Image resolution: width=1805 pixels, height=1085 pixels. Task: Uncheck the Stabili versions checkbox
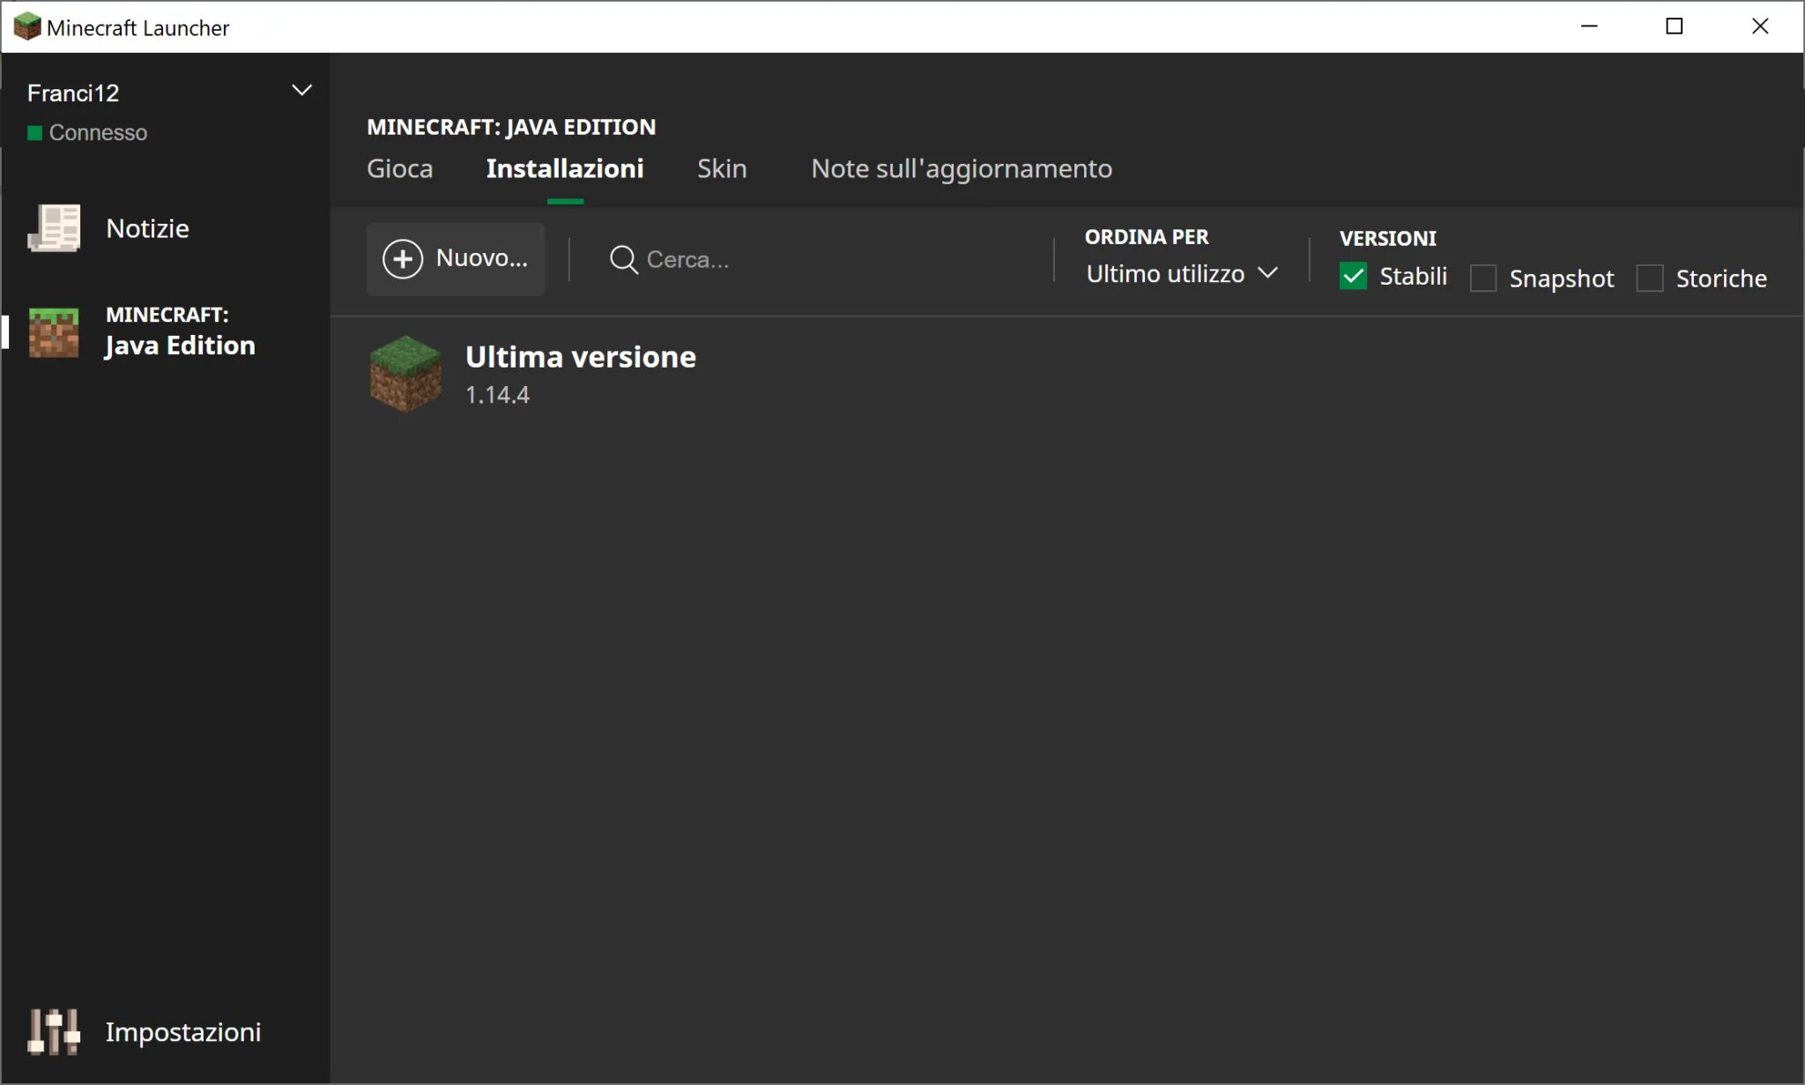tap(1353, 277)
